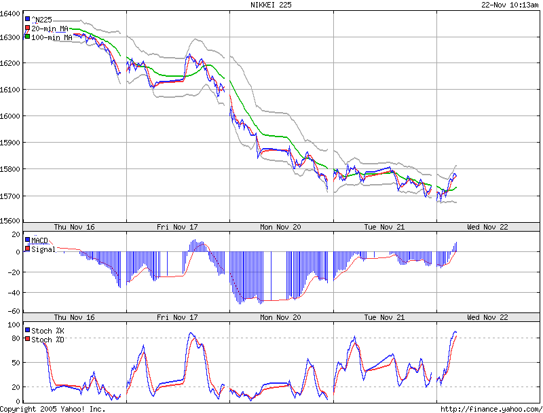Click the 15600 price axis label
The image size is (543, 413).
[10, 220]
